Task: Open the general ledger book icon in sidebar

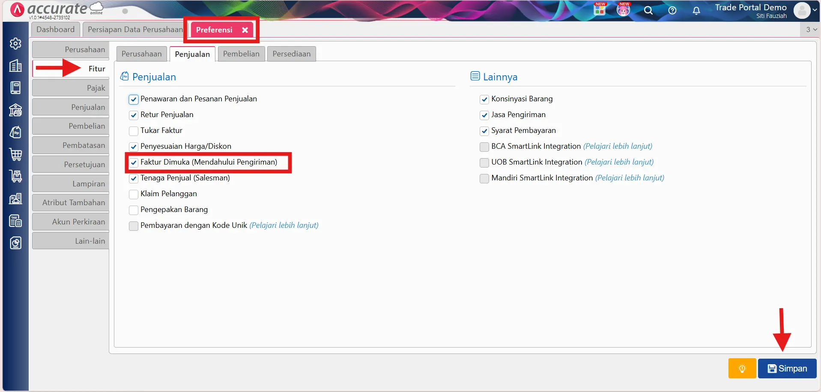Action: click(x=15, y=88)
